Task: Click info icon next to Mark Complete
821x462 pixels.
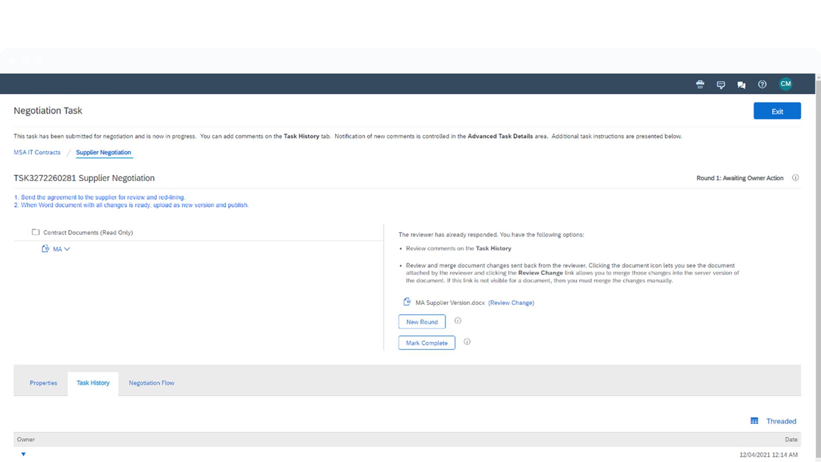Action: 467,342
